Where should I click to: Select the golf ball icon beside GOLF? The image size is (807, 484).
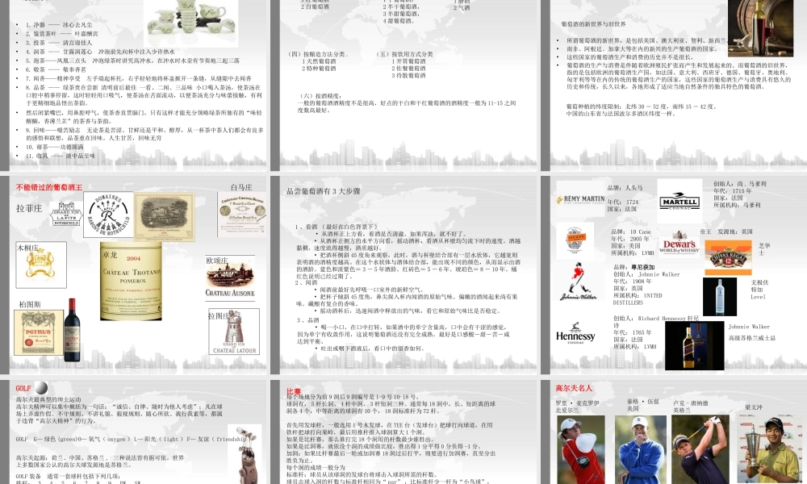click(x=41, y=387)
